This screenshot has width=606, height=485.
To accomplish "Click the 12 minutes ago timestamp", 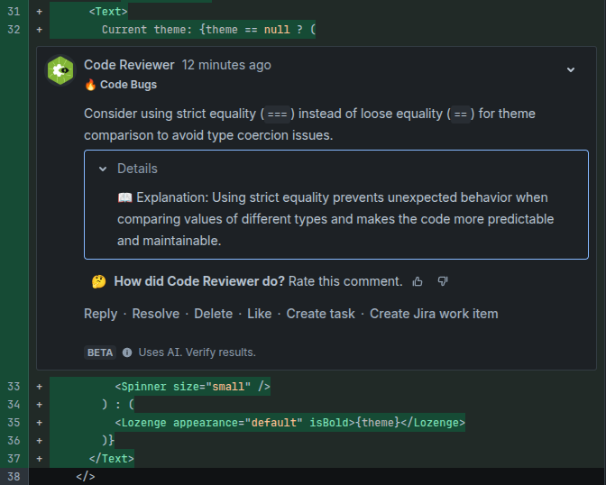I will tap(226, 65).
